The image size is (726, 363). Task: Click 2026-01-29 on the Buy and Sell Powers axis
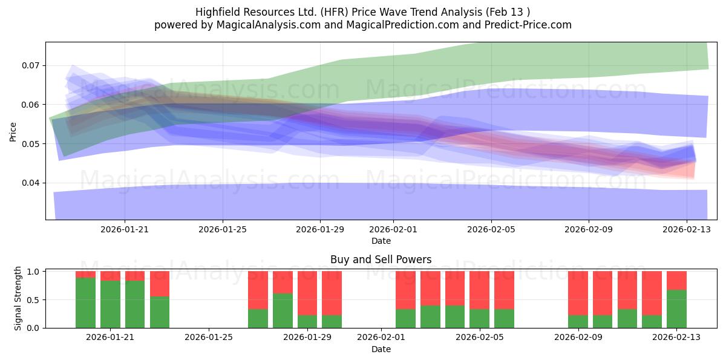point(307,338)
